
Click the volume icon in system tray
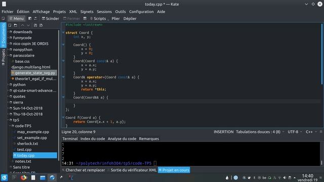[x=285, y=177]
